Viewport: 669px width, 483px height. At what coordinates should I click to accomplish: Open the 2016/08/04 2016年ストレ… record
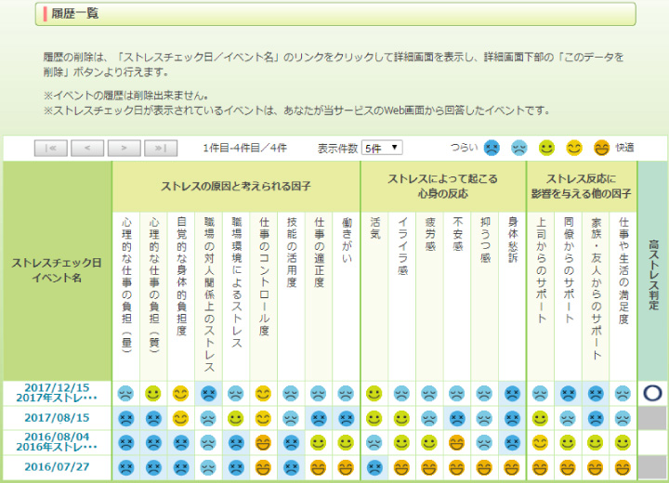coord(57,442)
